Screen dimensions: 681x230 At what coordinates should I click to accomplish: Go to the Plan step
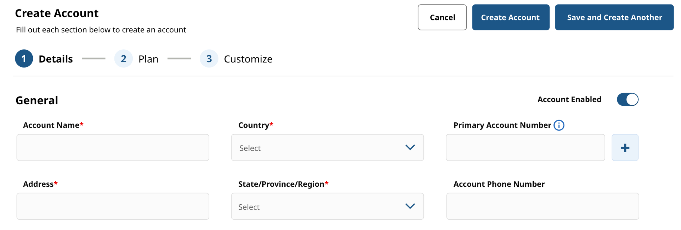click(148, 59)
